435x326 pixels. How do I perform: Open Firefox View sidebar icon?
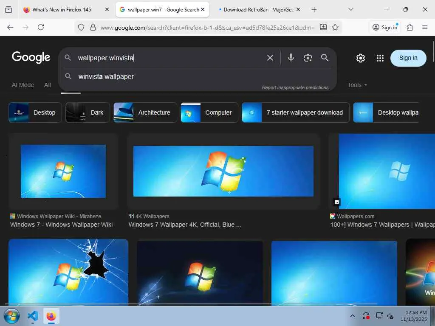tap(8, 10)
